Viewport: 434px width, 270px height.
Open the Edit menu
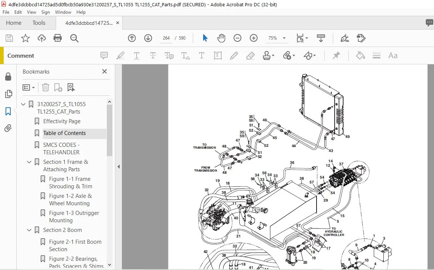(18, 12)
